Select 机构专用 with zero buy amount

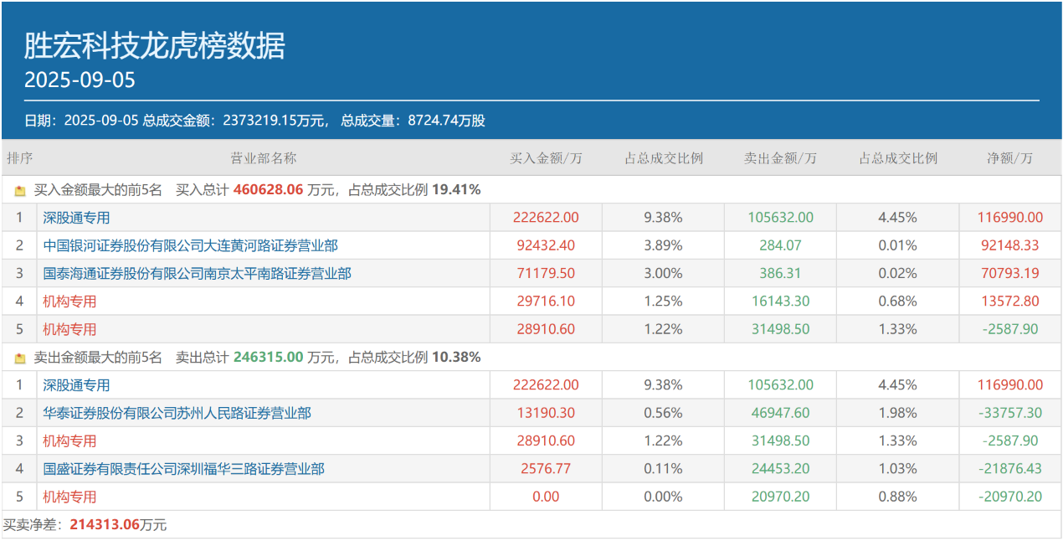70,497
